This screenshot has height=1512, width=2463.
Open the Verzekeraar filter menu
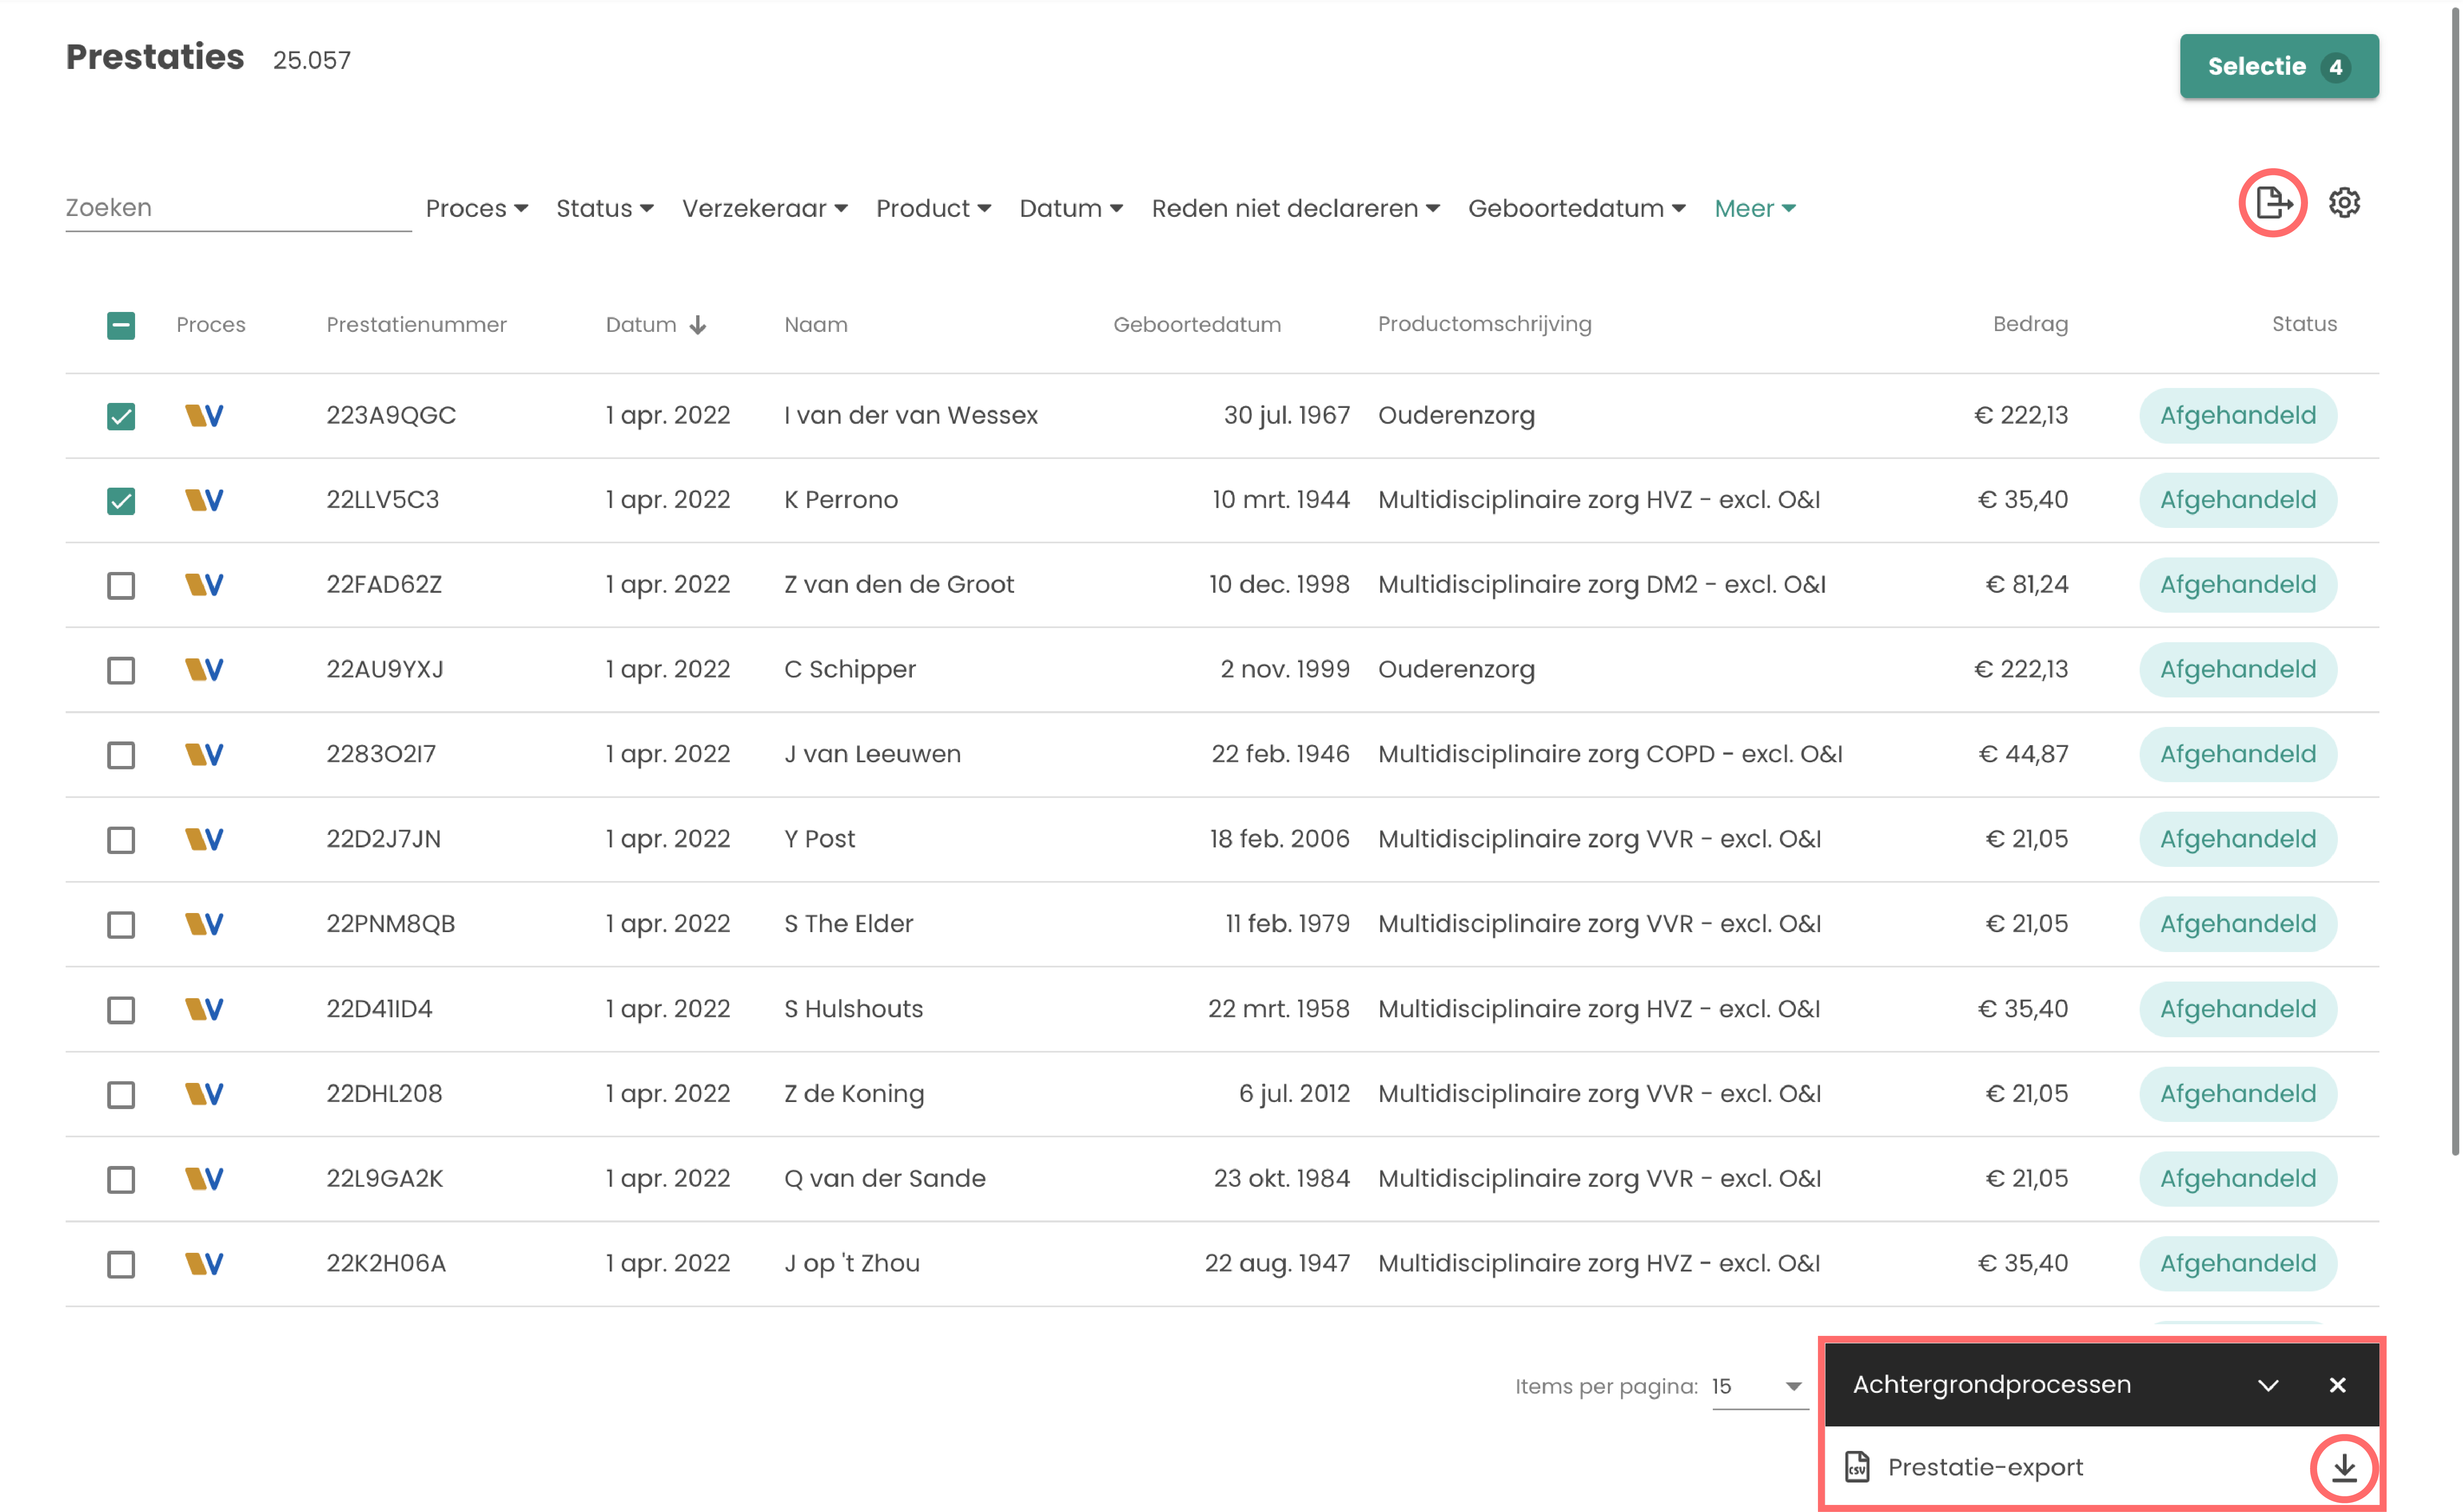point(764,208)
